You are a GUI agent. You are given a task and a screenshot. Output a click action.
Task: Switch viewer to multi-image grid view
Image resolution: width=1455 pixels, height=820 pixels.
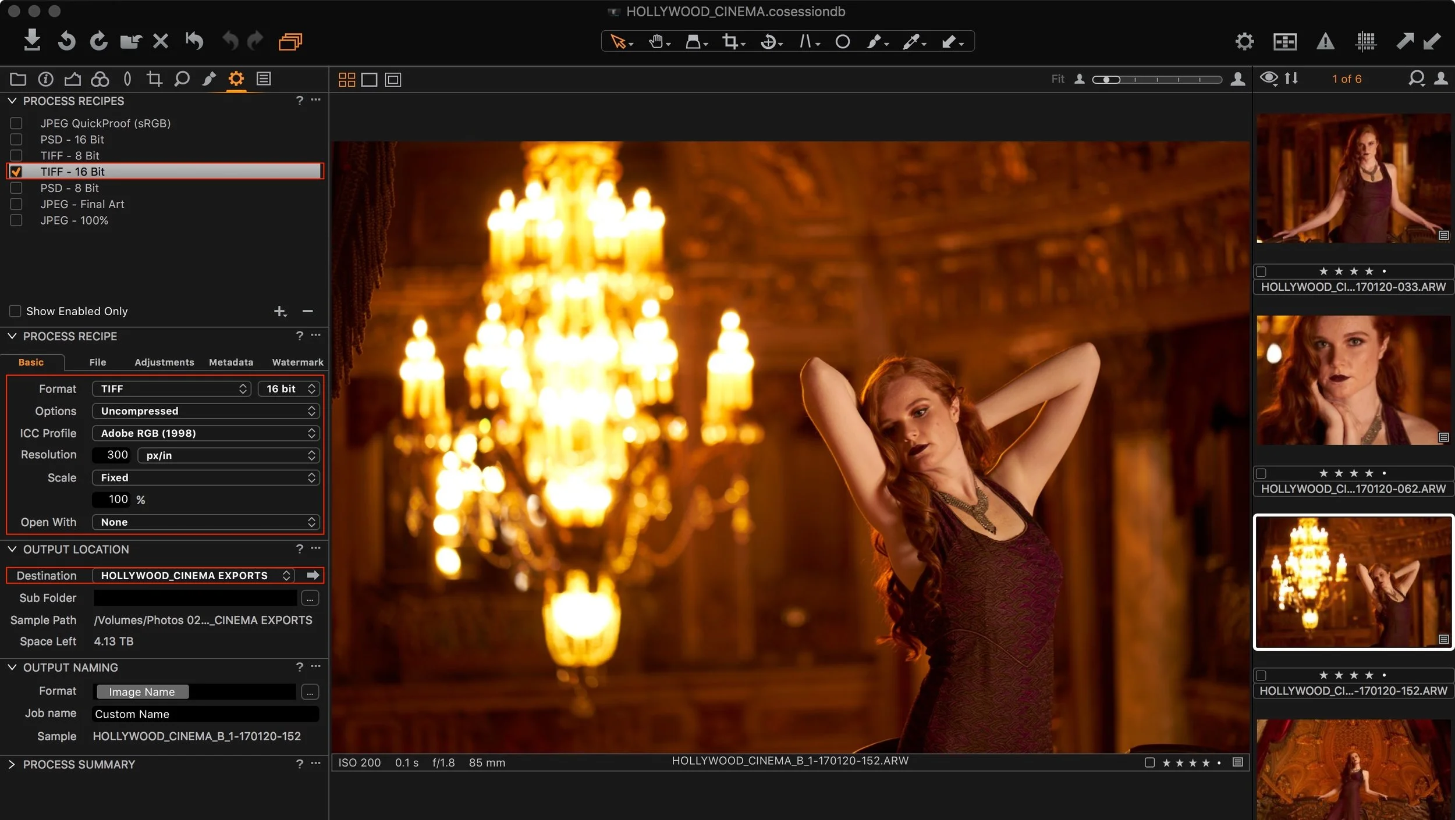click(347, 80)
